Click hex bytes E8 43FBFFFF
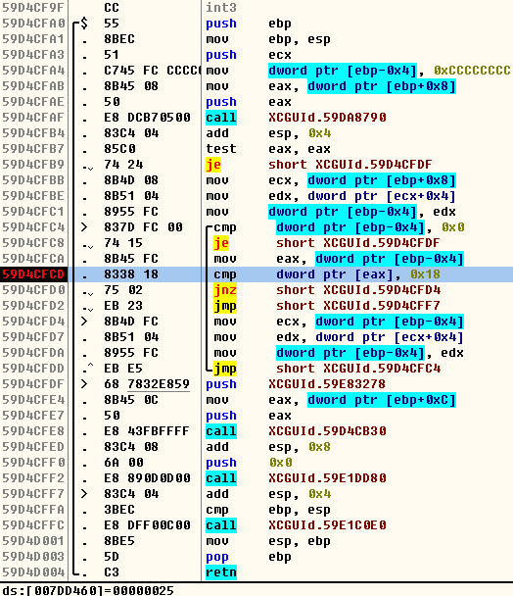The width and height of the screenshot is (513, 596). point(147,431)
